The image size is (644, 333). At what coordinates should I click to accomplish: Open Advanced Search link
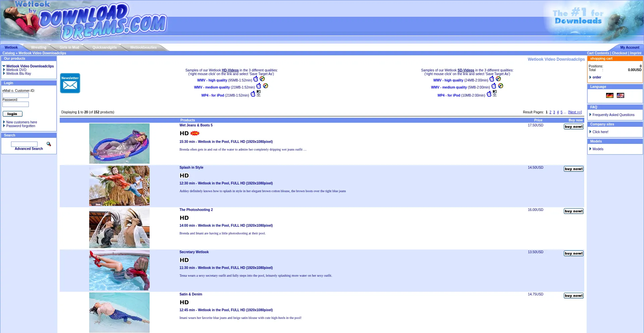[x=29, y=149]
